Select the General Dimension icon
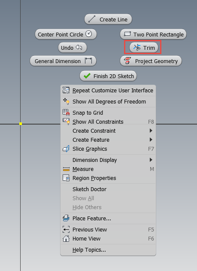 (88, 61)
